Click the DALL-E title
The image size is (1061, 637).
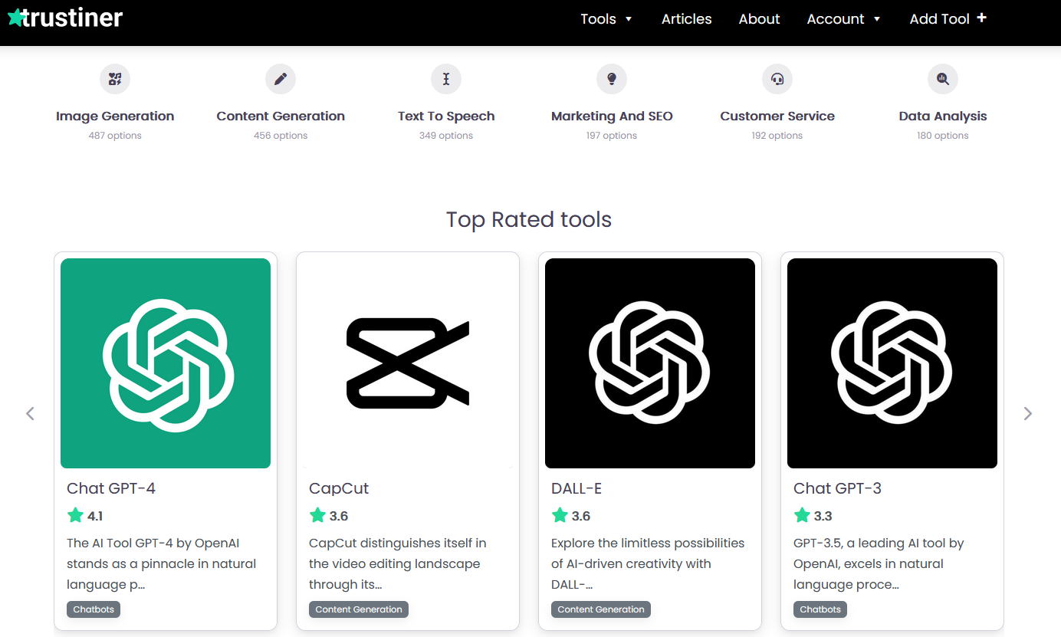click(576, 488)
